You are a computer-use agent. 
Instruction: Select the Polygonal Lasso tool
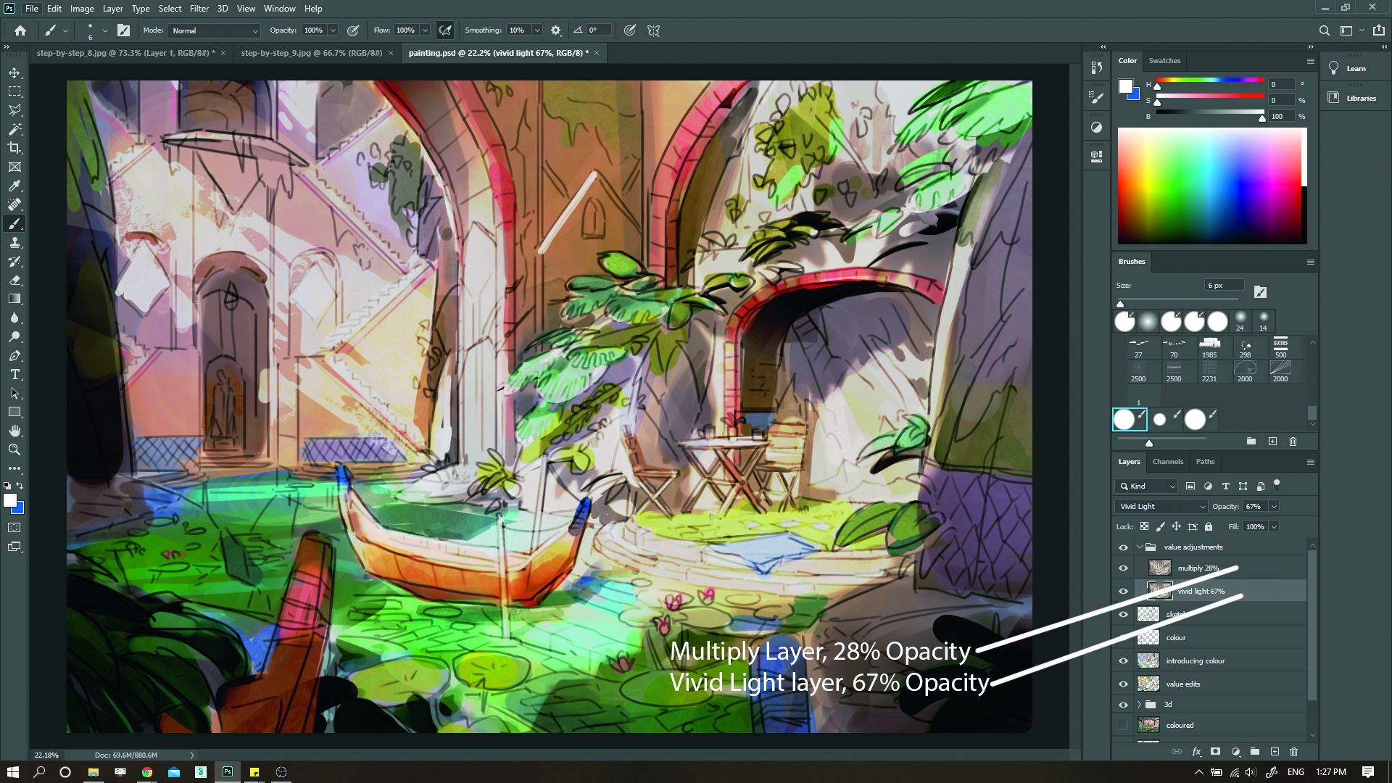click(14, 110)
